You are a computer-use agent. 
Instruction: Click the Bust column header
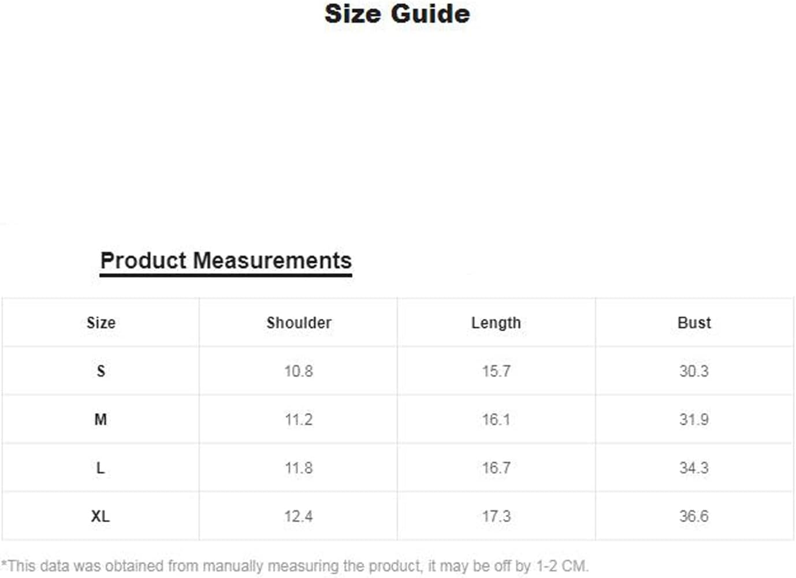694,323
